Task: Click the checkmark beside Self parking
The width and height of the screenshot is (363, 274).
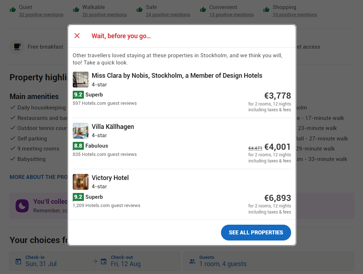Action: pyautogui.click(x=13, y=138)
